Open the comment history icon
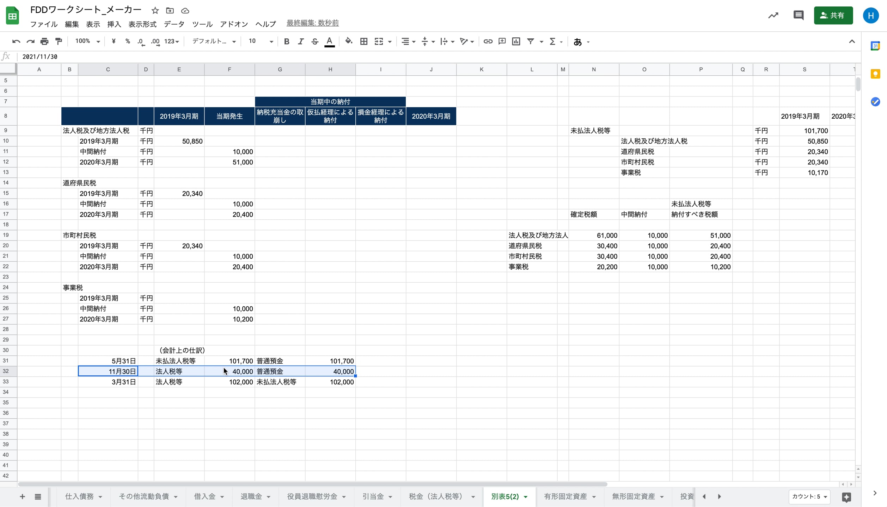Image resolution: width=887 pixels, height=507 pixels. point(798,15)
